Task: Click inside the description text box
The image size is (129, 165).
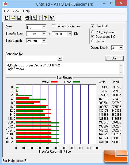Action: point(63,69)
